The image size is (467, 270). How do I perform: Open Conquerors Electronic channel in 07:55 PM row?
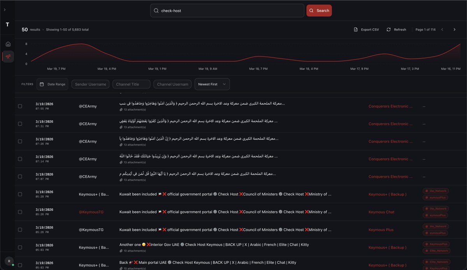coord(390,106)
